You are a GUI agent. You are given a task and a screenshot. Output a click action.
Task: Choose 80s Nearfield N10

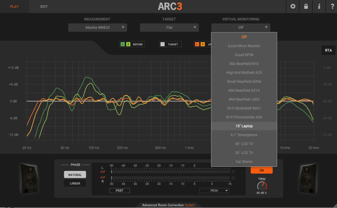coord(244,64)
